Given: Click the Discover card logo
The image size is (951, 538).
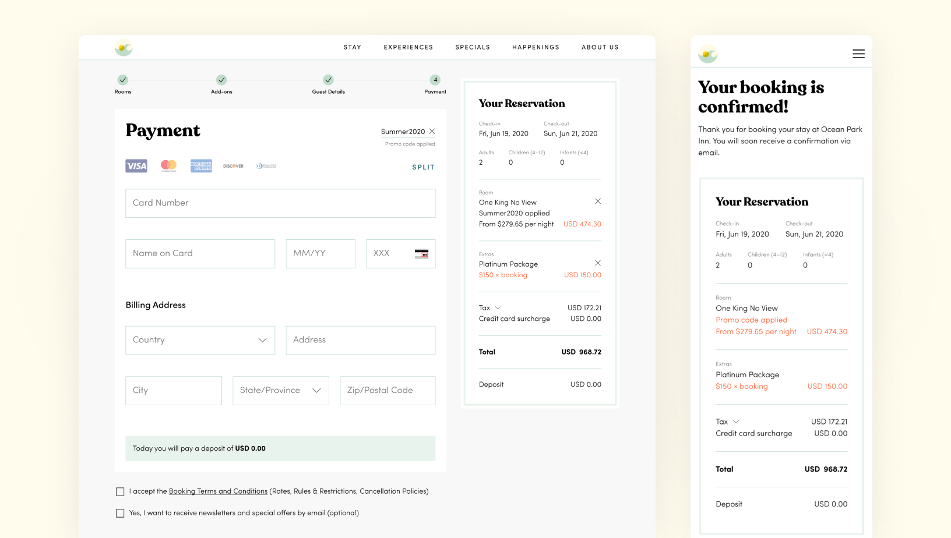Looking at the screenshot, I should (x=233, y=166).
